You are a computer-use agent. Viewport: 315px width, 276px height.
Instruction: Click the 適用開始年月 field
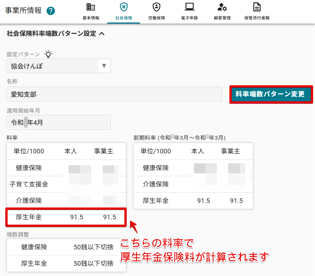[59, 122]
